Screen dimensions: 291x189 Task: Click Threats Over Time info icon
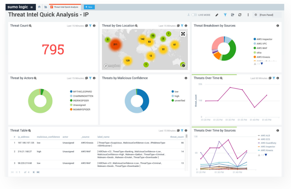[x=277, y=78]
